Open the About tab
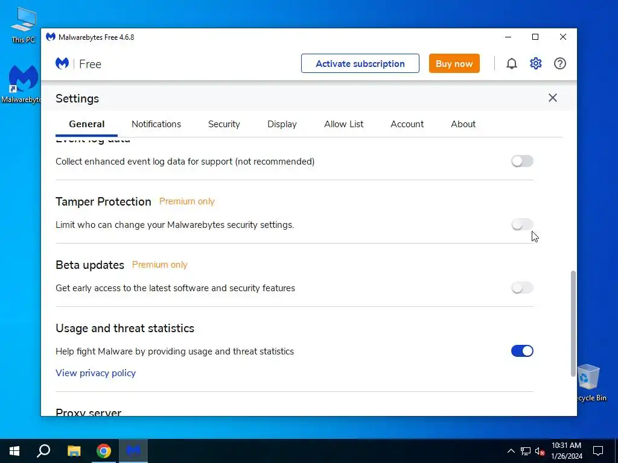The width and height of the screenshot is (618, 463). pyautogui.click(x=463, y=124)
